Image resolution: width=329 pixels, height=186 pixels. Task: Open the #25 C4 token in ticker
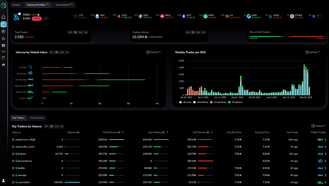tap(230, 16)
